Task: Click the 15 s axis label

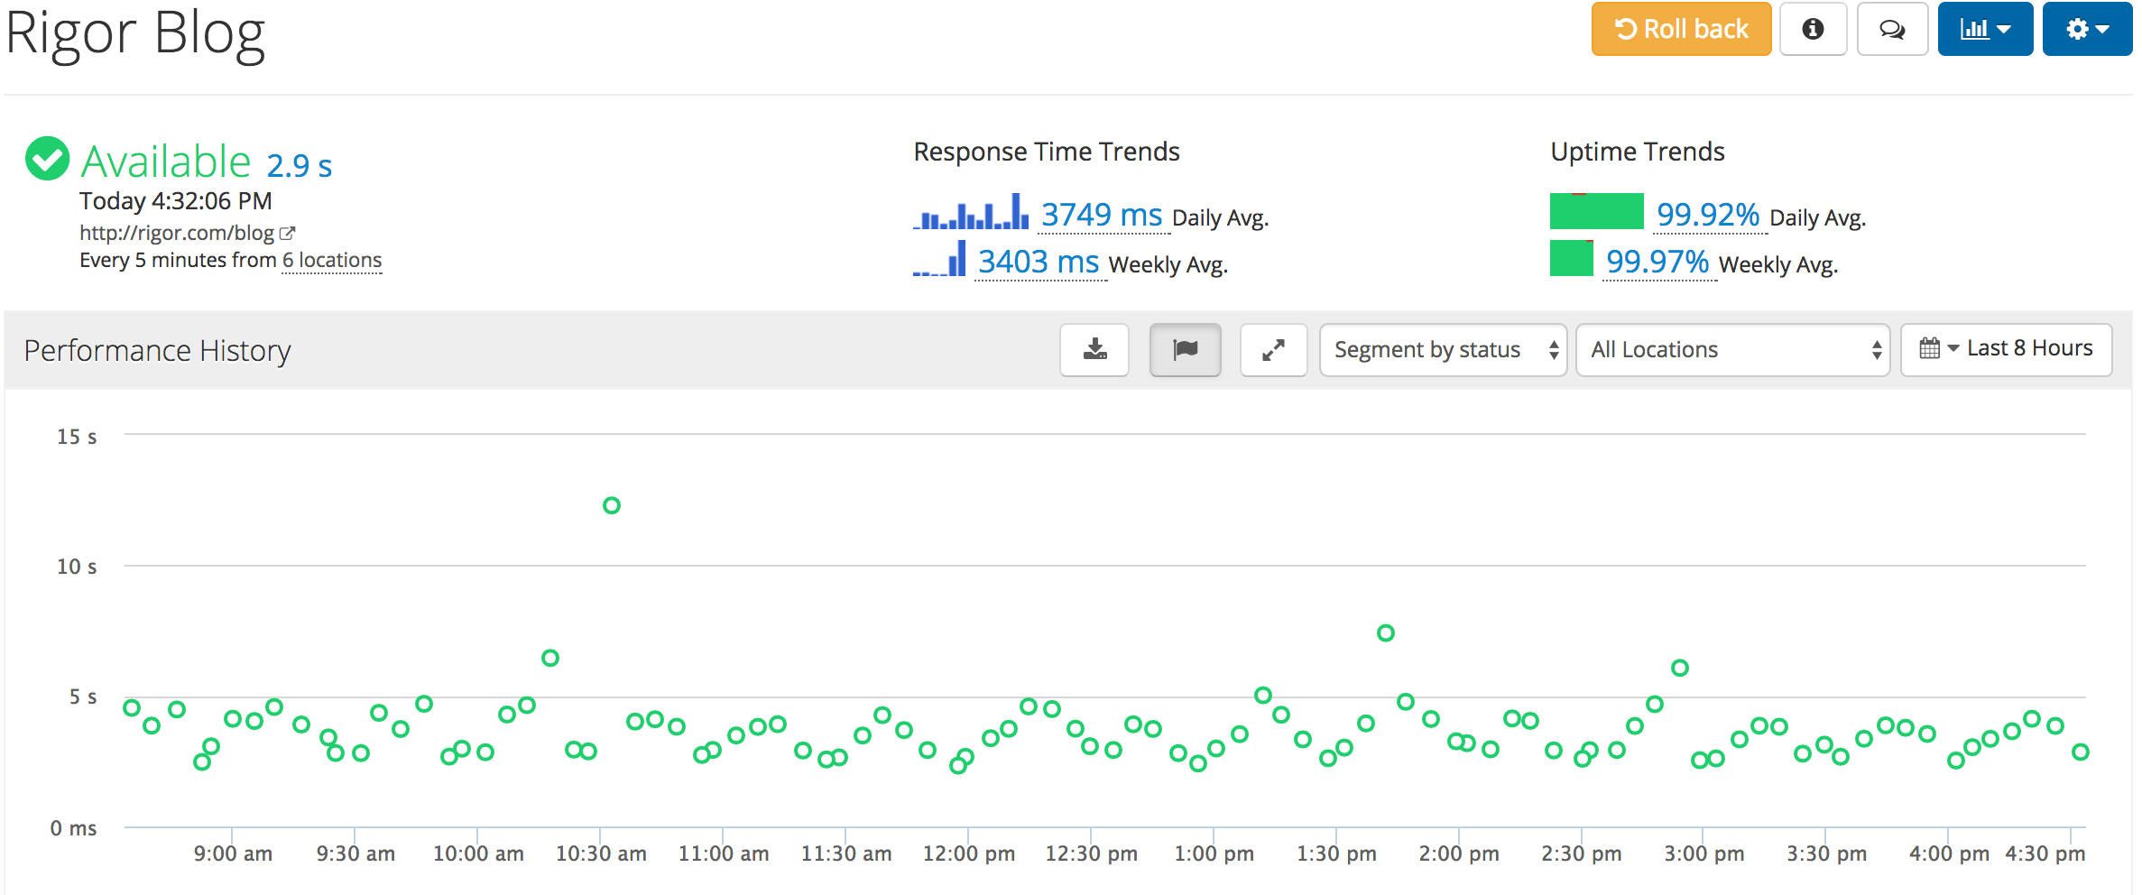Action: click(77, 437)
